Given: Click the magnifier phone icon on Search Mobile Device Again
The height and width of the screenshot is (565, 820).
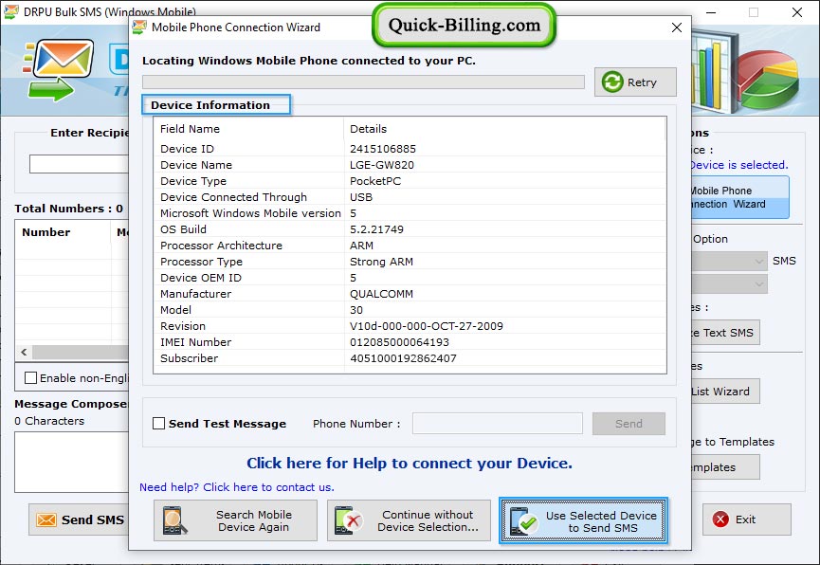Looking at the screenshot, I should click(174, 520).
